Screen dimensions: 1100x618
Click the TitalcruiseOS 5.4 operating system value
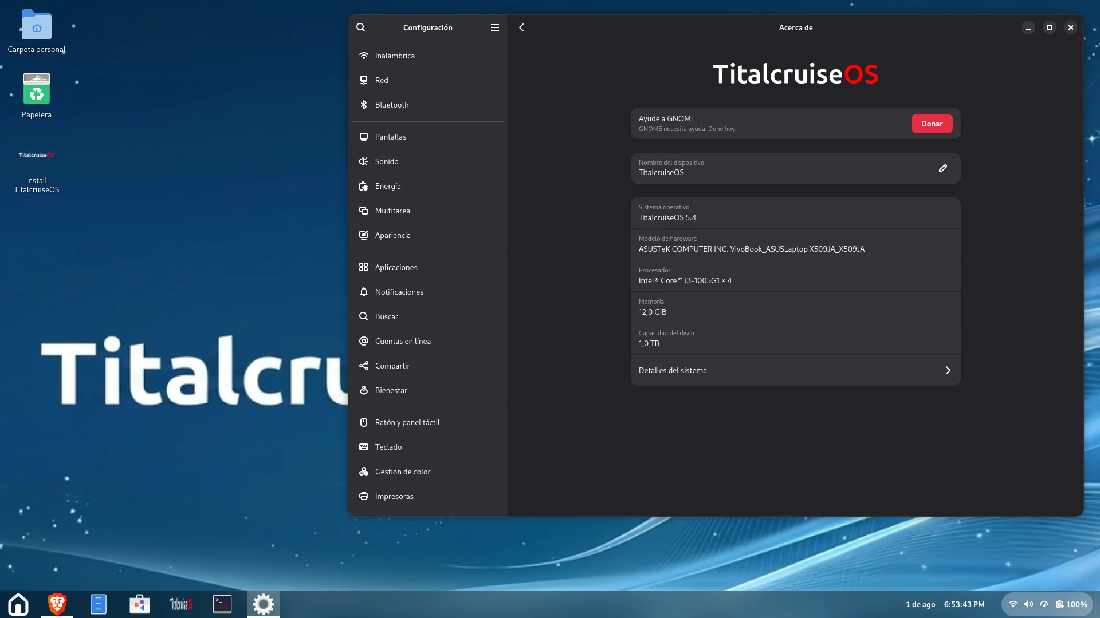[667, 217]
